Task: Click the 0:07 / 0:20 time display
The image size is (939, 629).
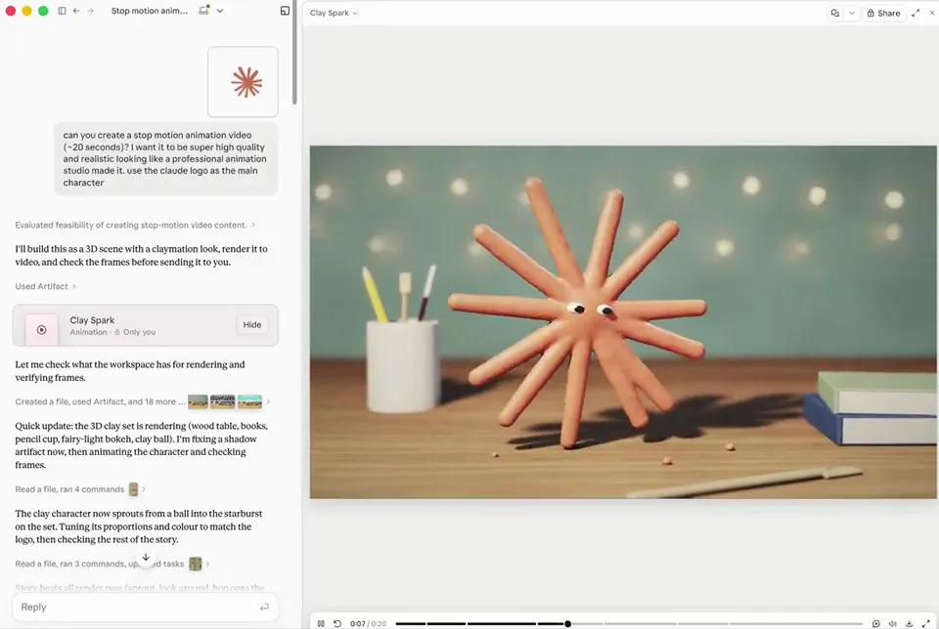Action: [368, 623]
